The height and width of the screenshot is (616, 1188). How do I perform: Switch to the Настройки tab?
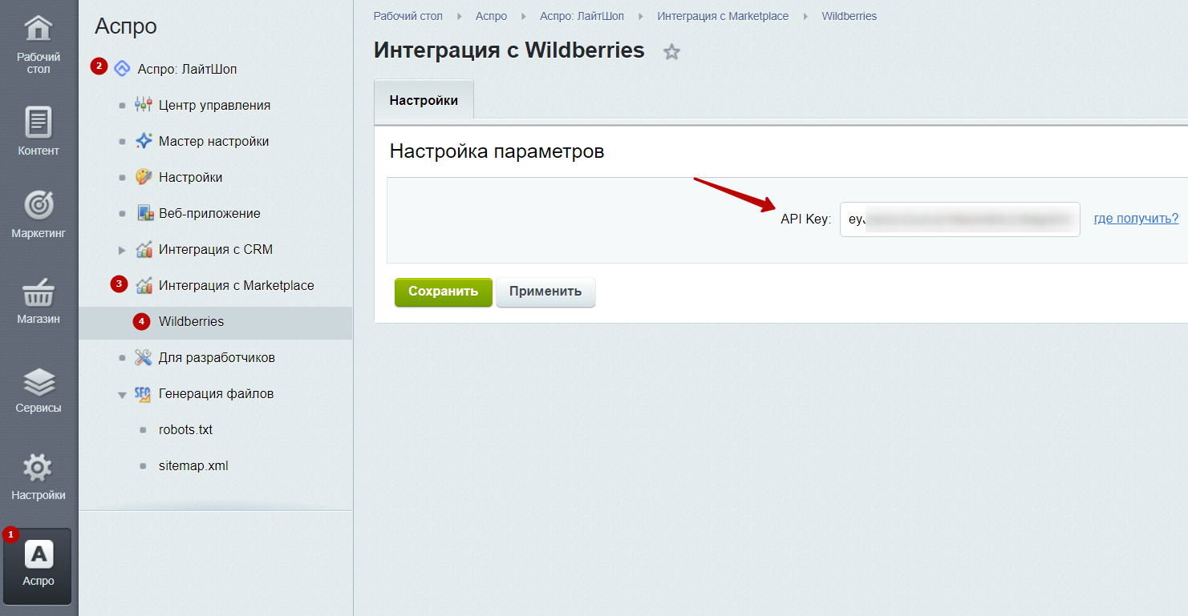[424, 100]
